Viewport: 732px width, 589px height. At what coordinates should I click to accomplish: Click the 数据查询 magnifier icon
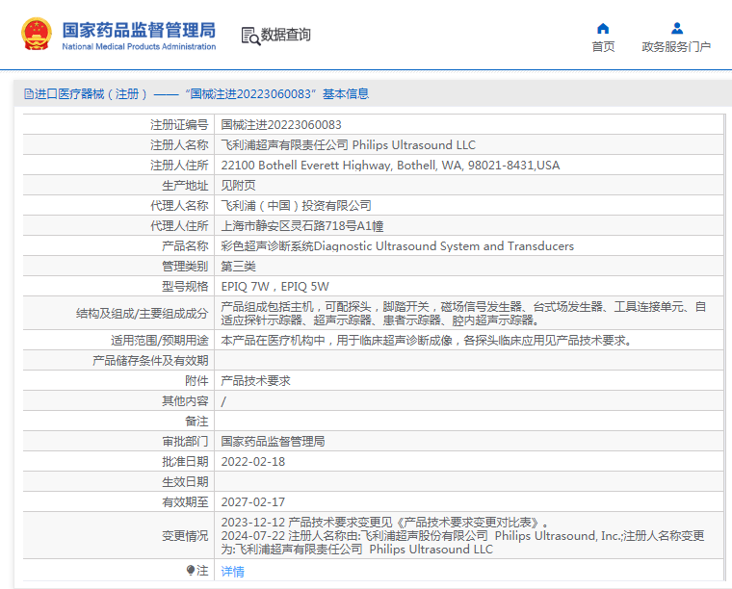coord(250,36)
